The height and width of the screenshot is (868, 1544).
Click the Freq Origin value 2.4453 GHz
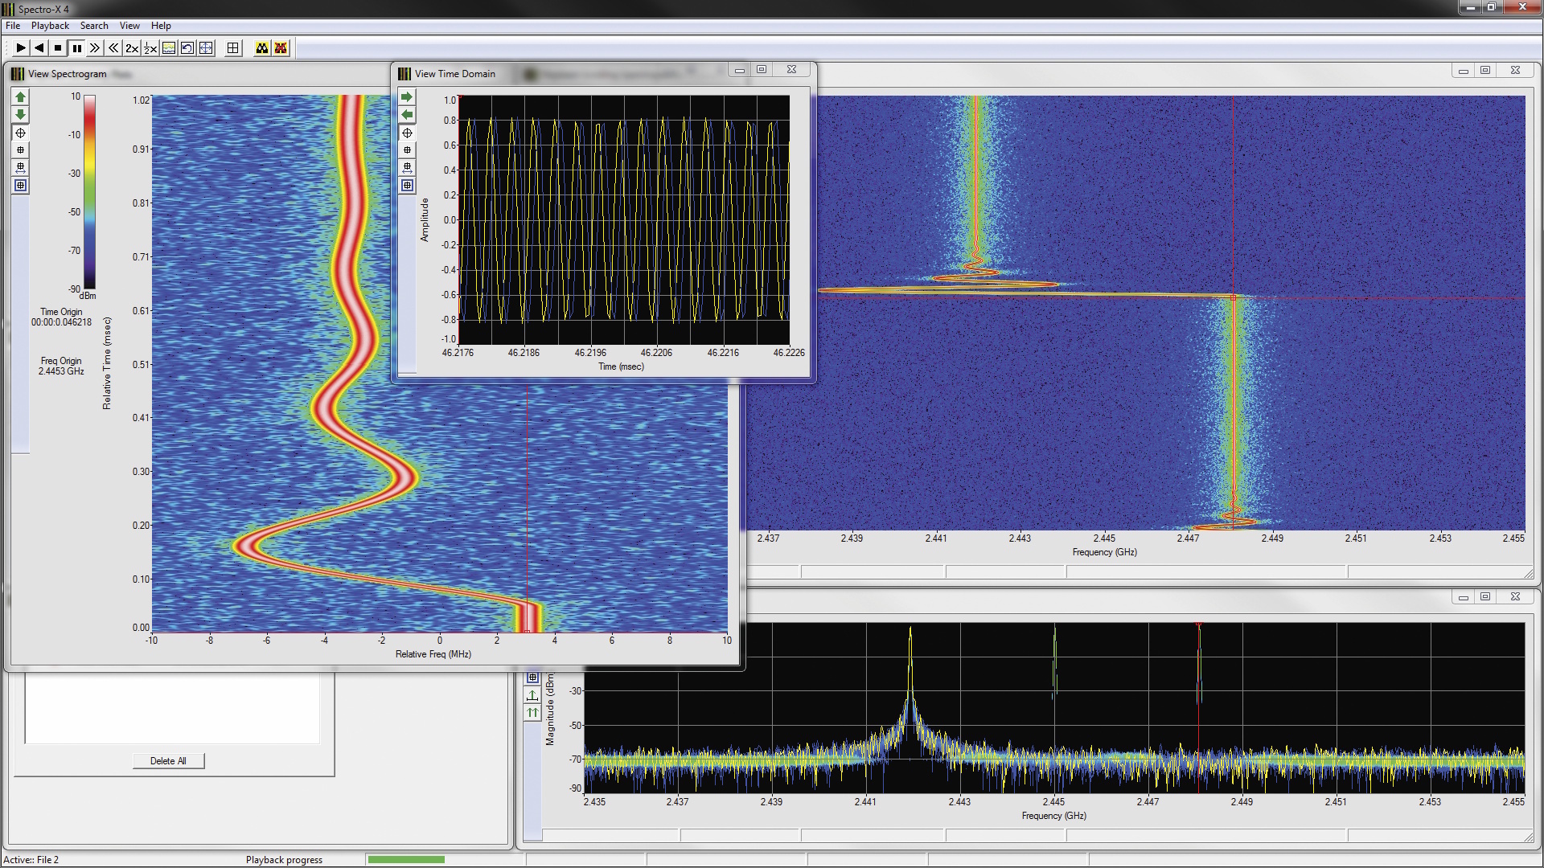pyautogui.click(x=61, y=371)
